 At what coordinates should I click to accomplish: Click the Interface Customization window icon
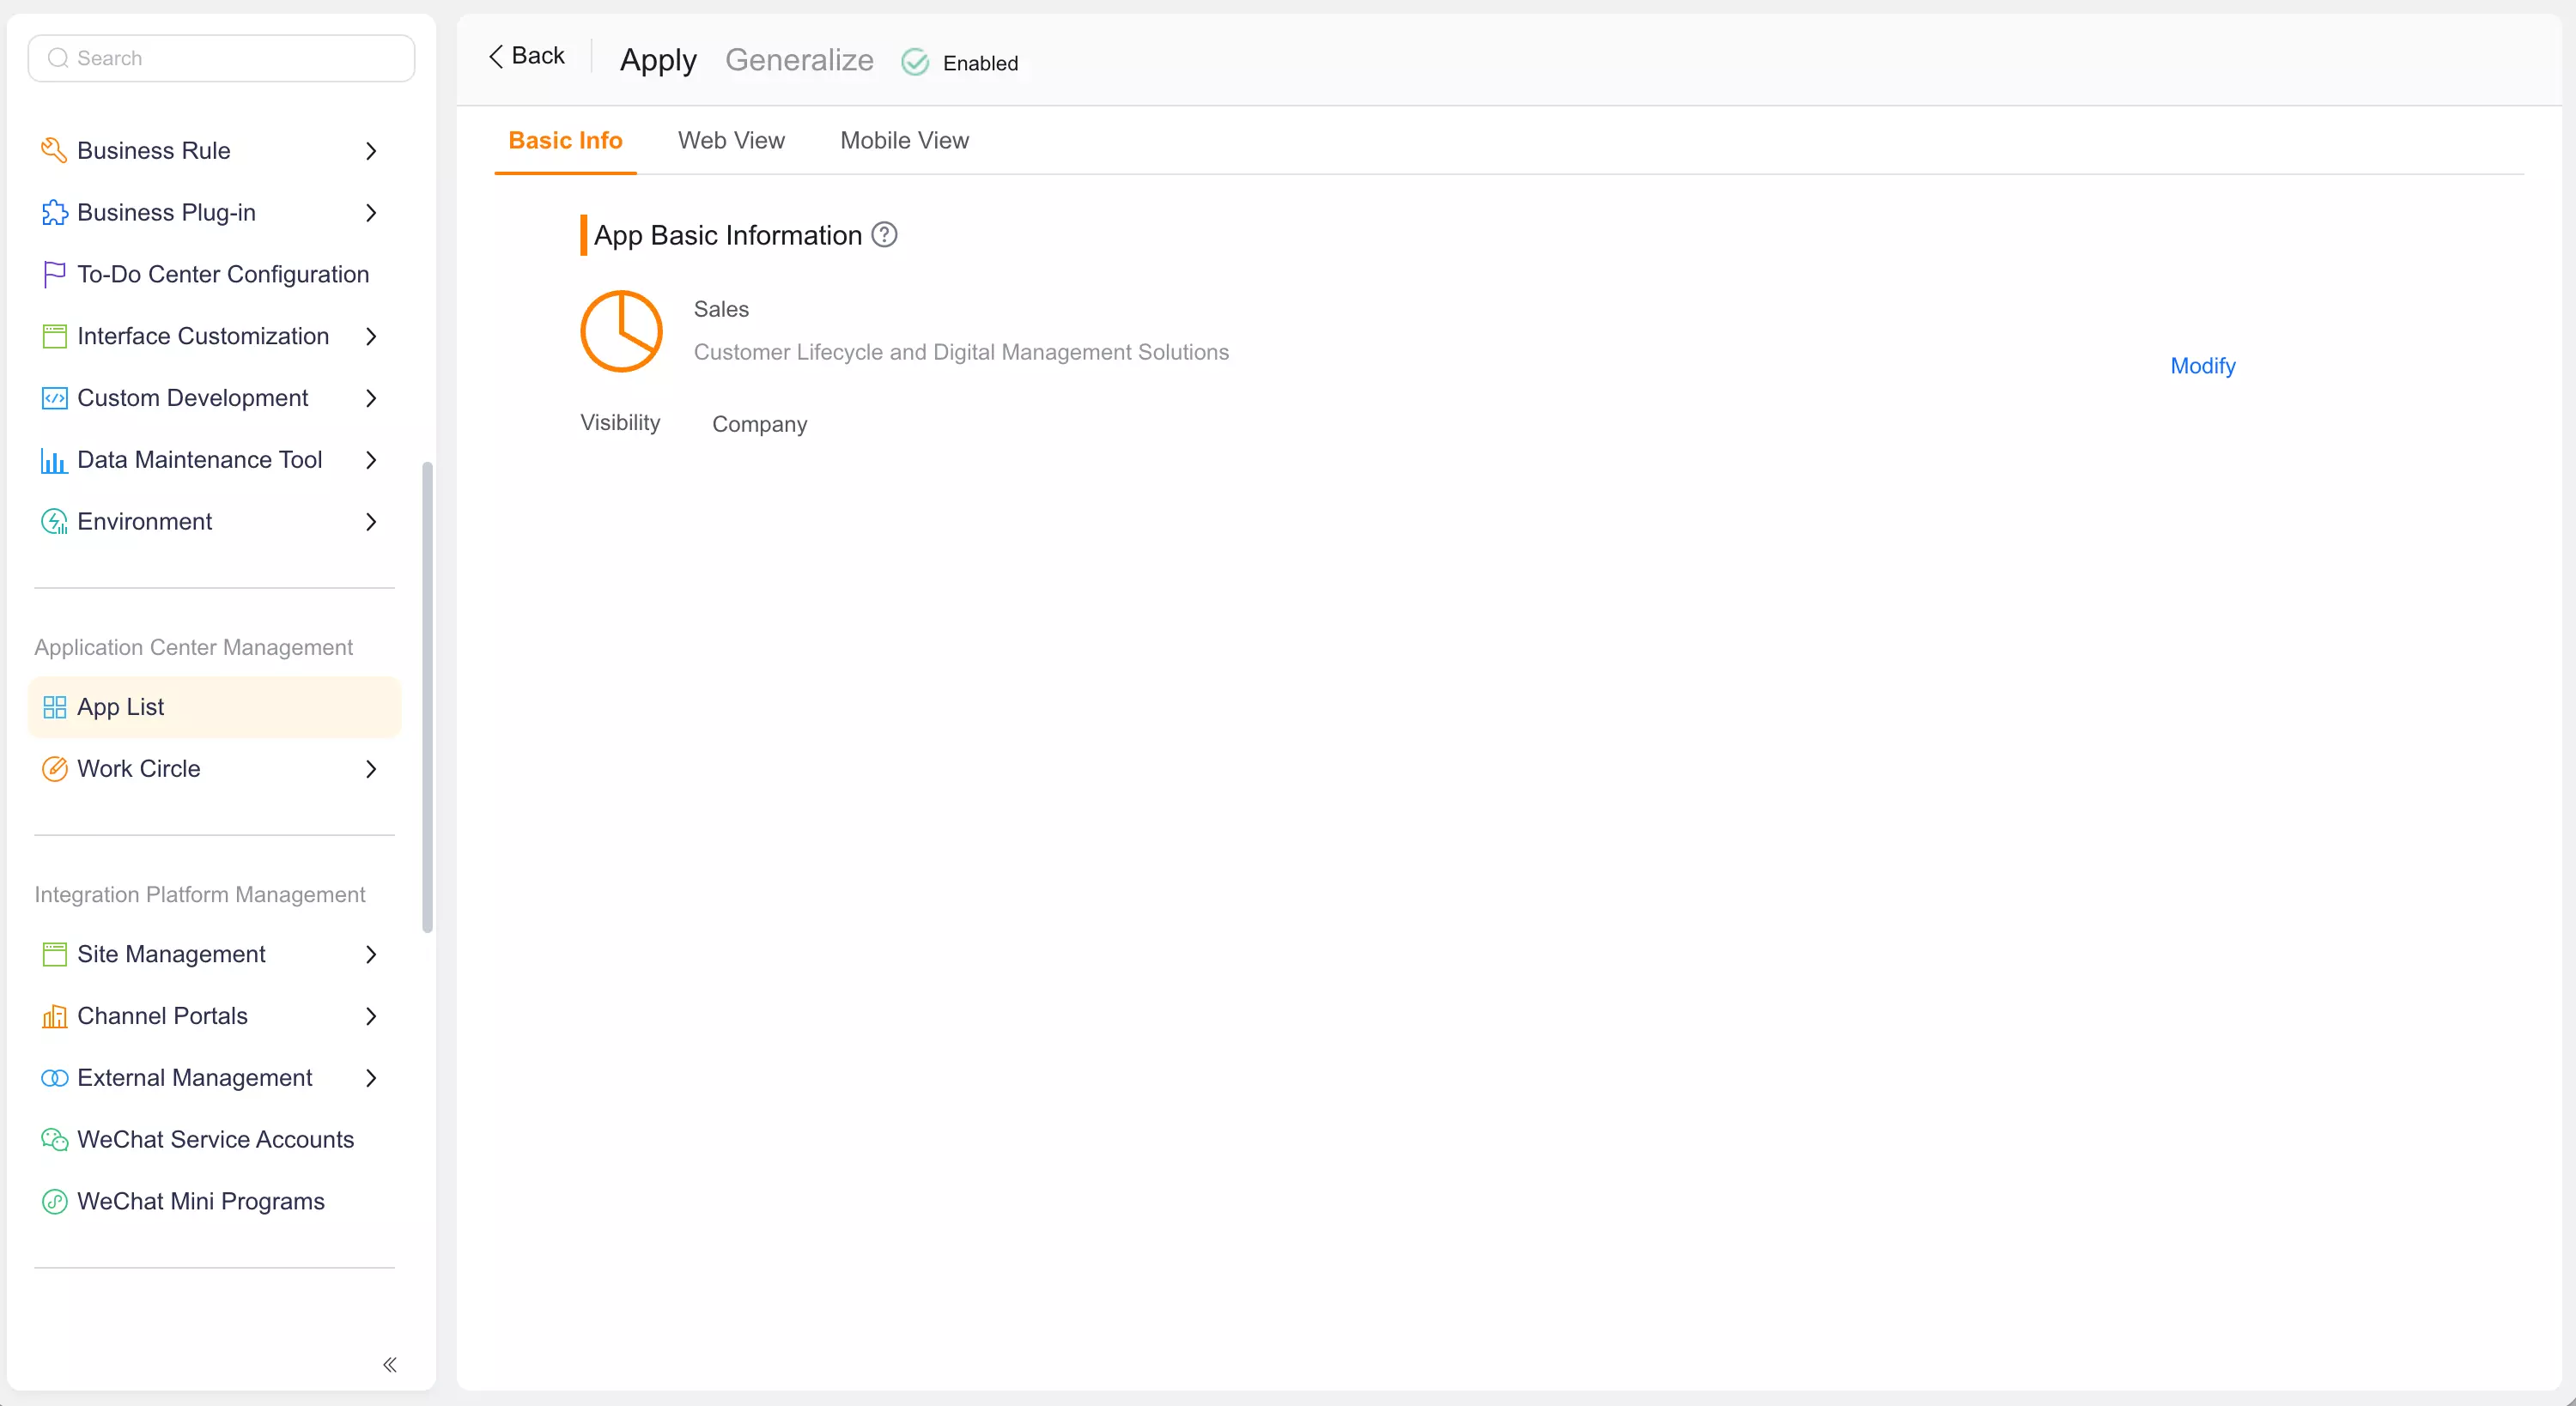54,336
